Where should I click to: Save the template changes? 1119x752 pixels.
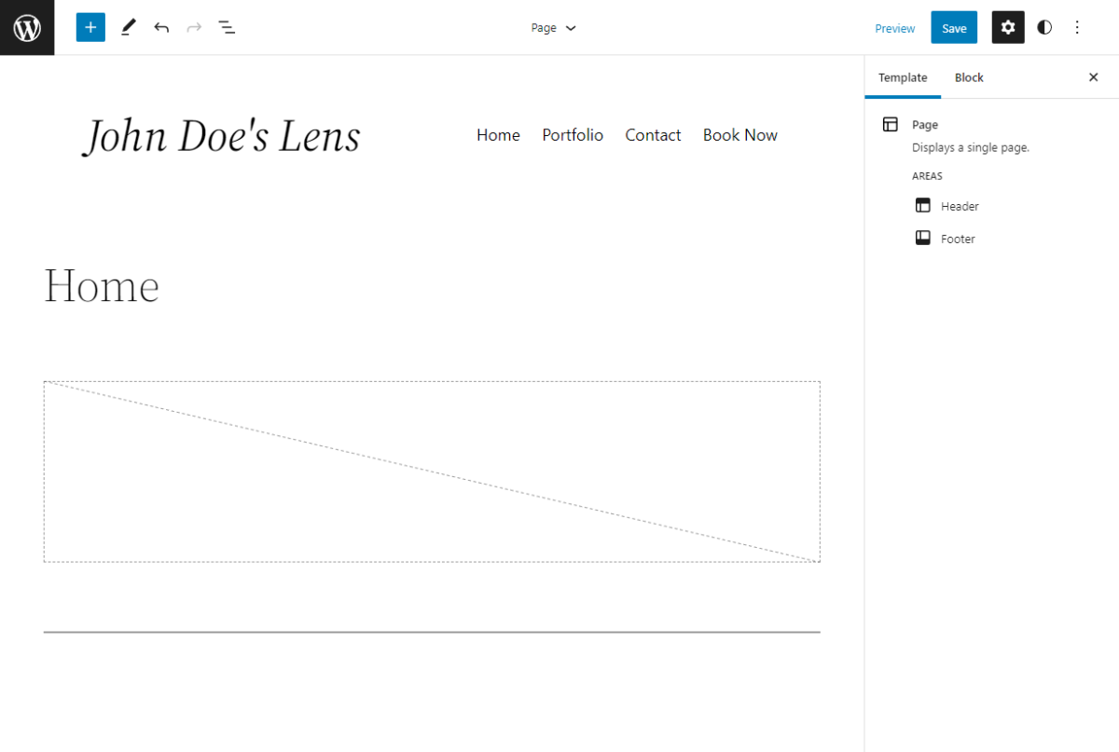coord(954,28)
